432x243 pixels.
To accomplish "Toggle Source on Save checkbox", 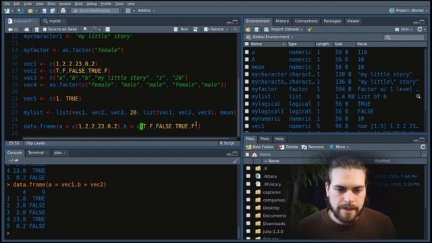I will click(x=45, y=29).
